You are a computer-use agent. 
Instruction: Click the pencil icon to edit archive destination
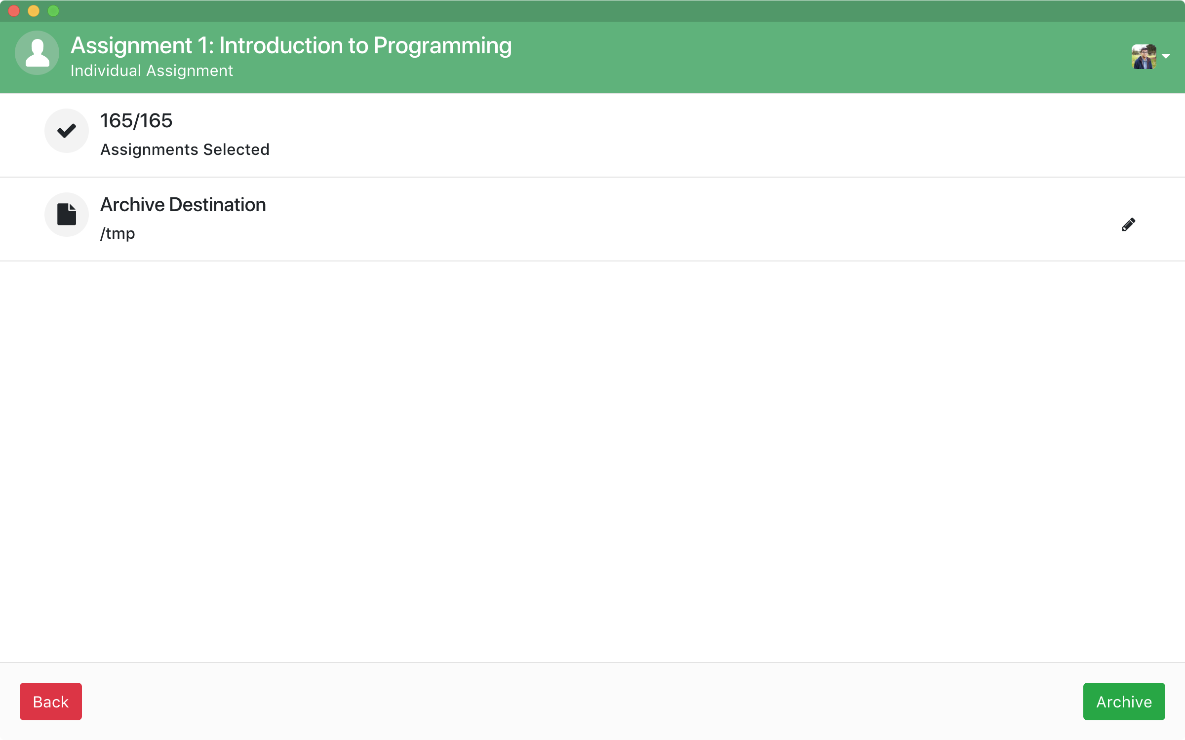[x=1128, y=224]
